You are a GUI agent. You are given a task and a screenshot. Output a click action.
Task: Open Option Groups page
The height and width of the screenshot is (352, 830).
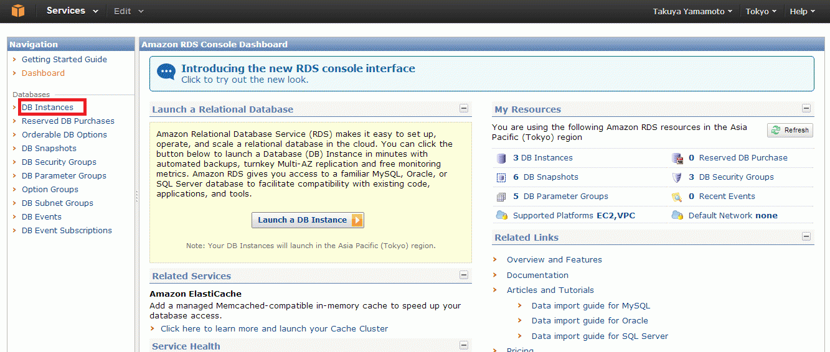pyautogui.click(x=50, y=190)
